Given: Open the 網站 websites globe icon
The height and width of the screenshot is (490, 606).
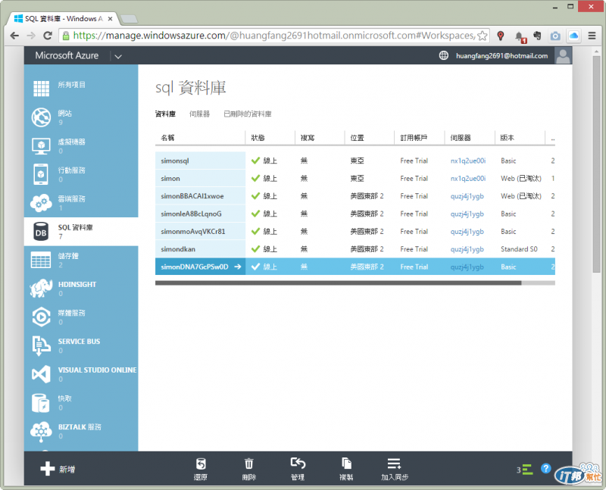Looking at the screenshot, I should click(41, 117).
